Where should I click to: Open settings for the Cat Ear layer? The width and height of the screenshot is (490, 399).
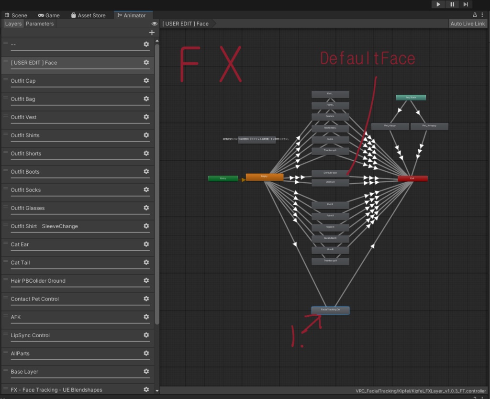click(146, 244)
